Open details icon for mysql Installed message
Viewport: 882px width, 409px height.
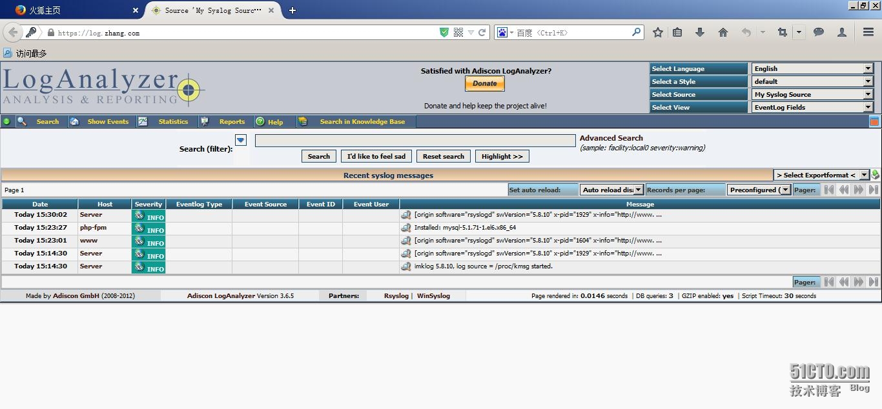coord(406,228)
